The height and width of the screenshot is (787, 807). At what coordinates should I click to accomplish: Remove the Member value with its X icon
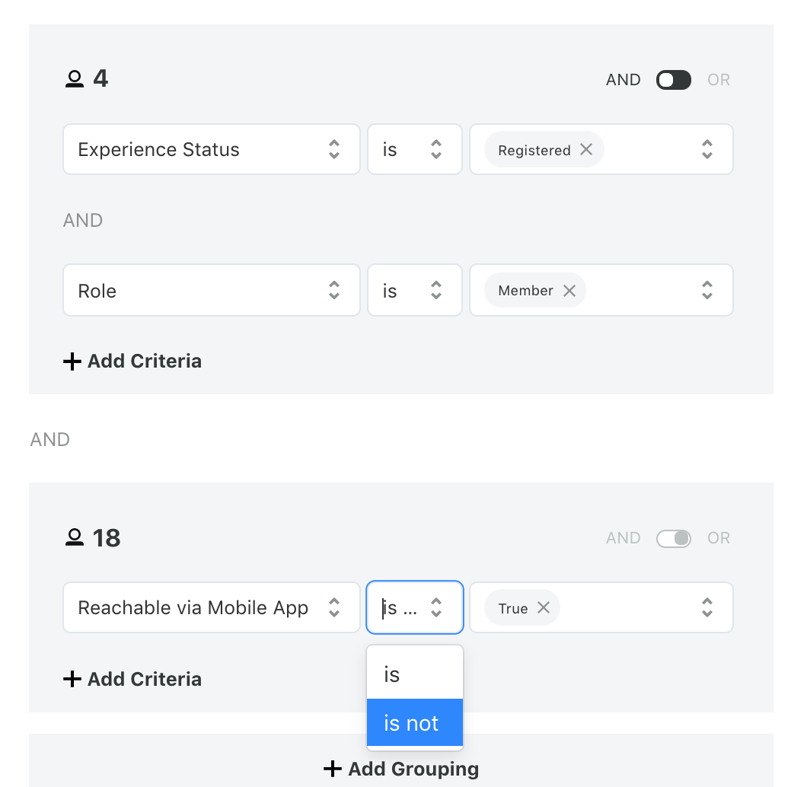(x=569, y=290)
